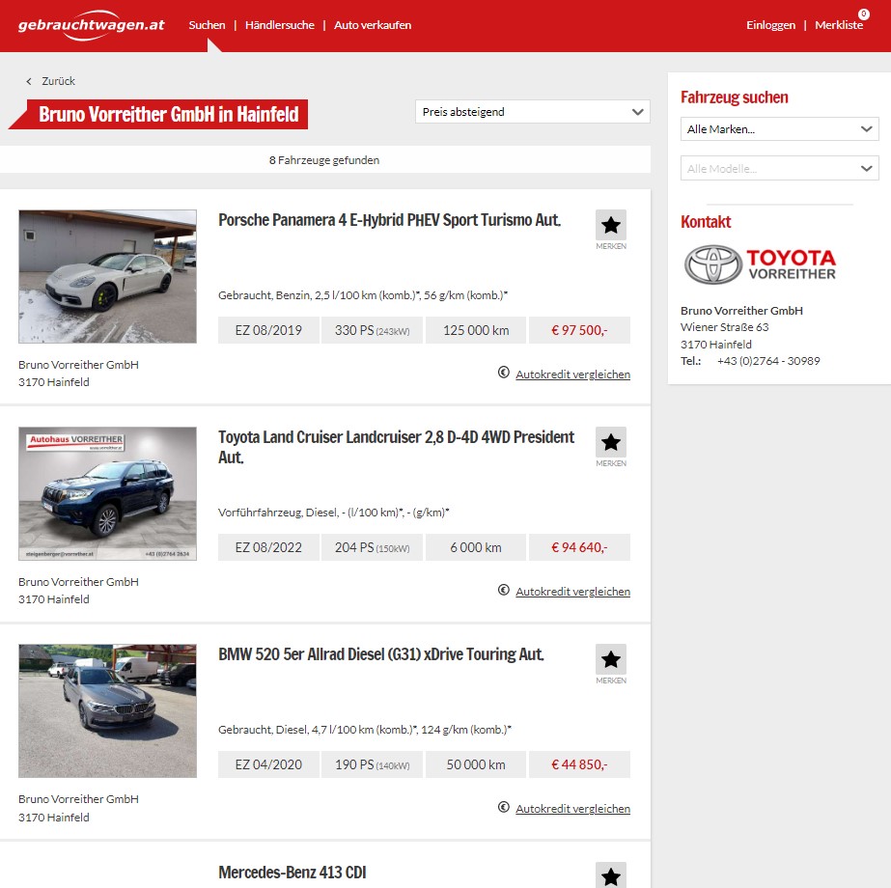891x888 pixels.
Task: Bookmark the Toyota Land Cruiser with the star
Action: click(x=611, y=442)
